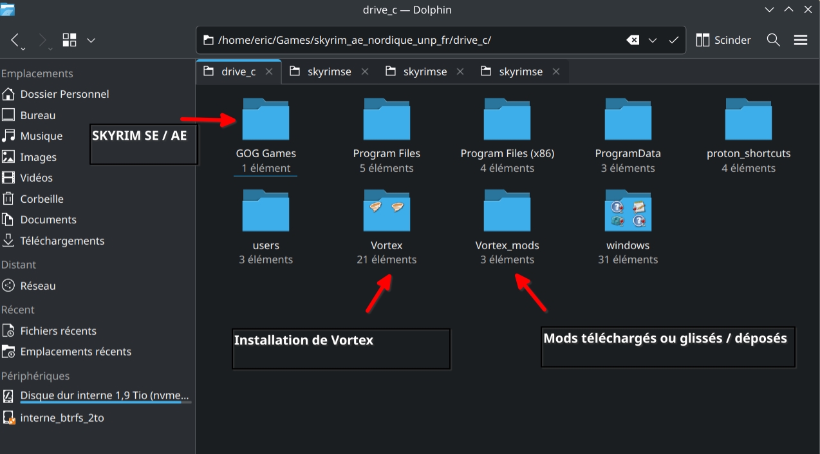Open Documents in sidebar
The width and height of the screenshot is (820, 454).
coord(97,220)
